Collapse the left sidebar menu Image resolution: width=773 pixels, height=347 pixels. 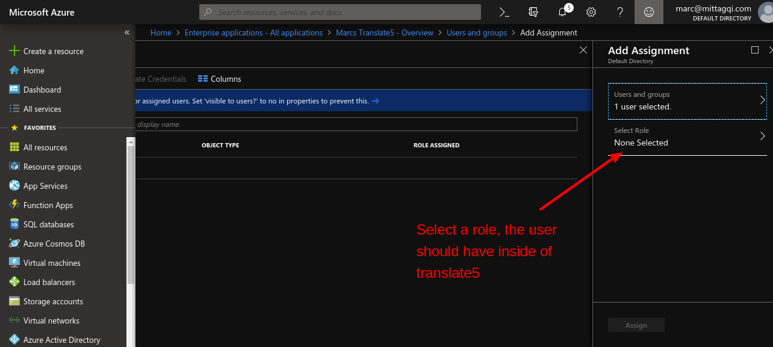[x=127, y=32]
